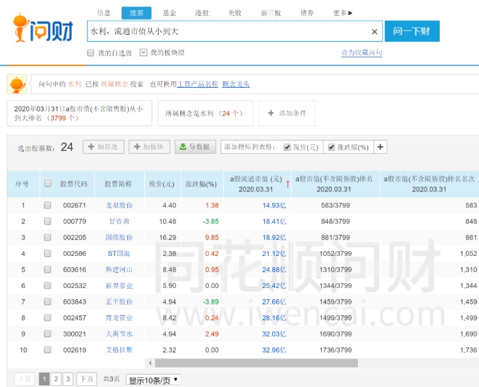The width and height of the screenshot is (479, 387).
Task: Click the red sort arrow on a股流通市值 column
Action: point(287,184)
